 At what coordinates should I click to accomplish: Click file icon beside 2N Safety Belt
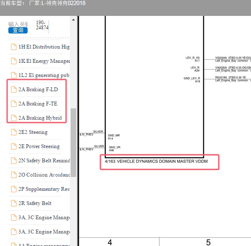pos(14,161)
